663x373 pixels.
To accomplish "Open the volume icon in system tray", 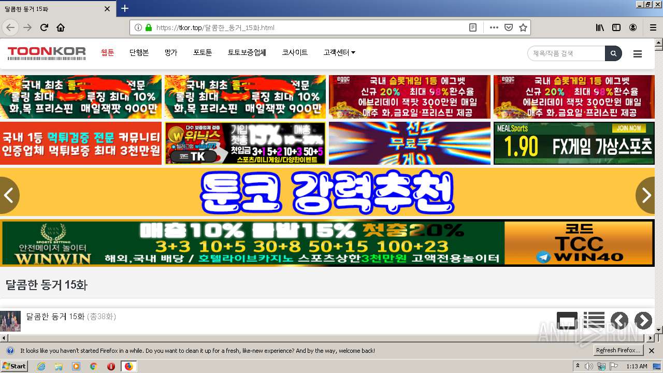I will point(589,366).
